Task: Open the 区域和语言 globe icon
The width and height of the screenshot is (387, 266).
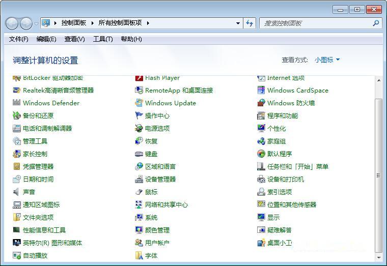Action: pyautogui.click(x=139, y=166)
